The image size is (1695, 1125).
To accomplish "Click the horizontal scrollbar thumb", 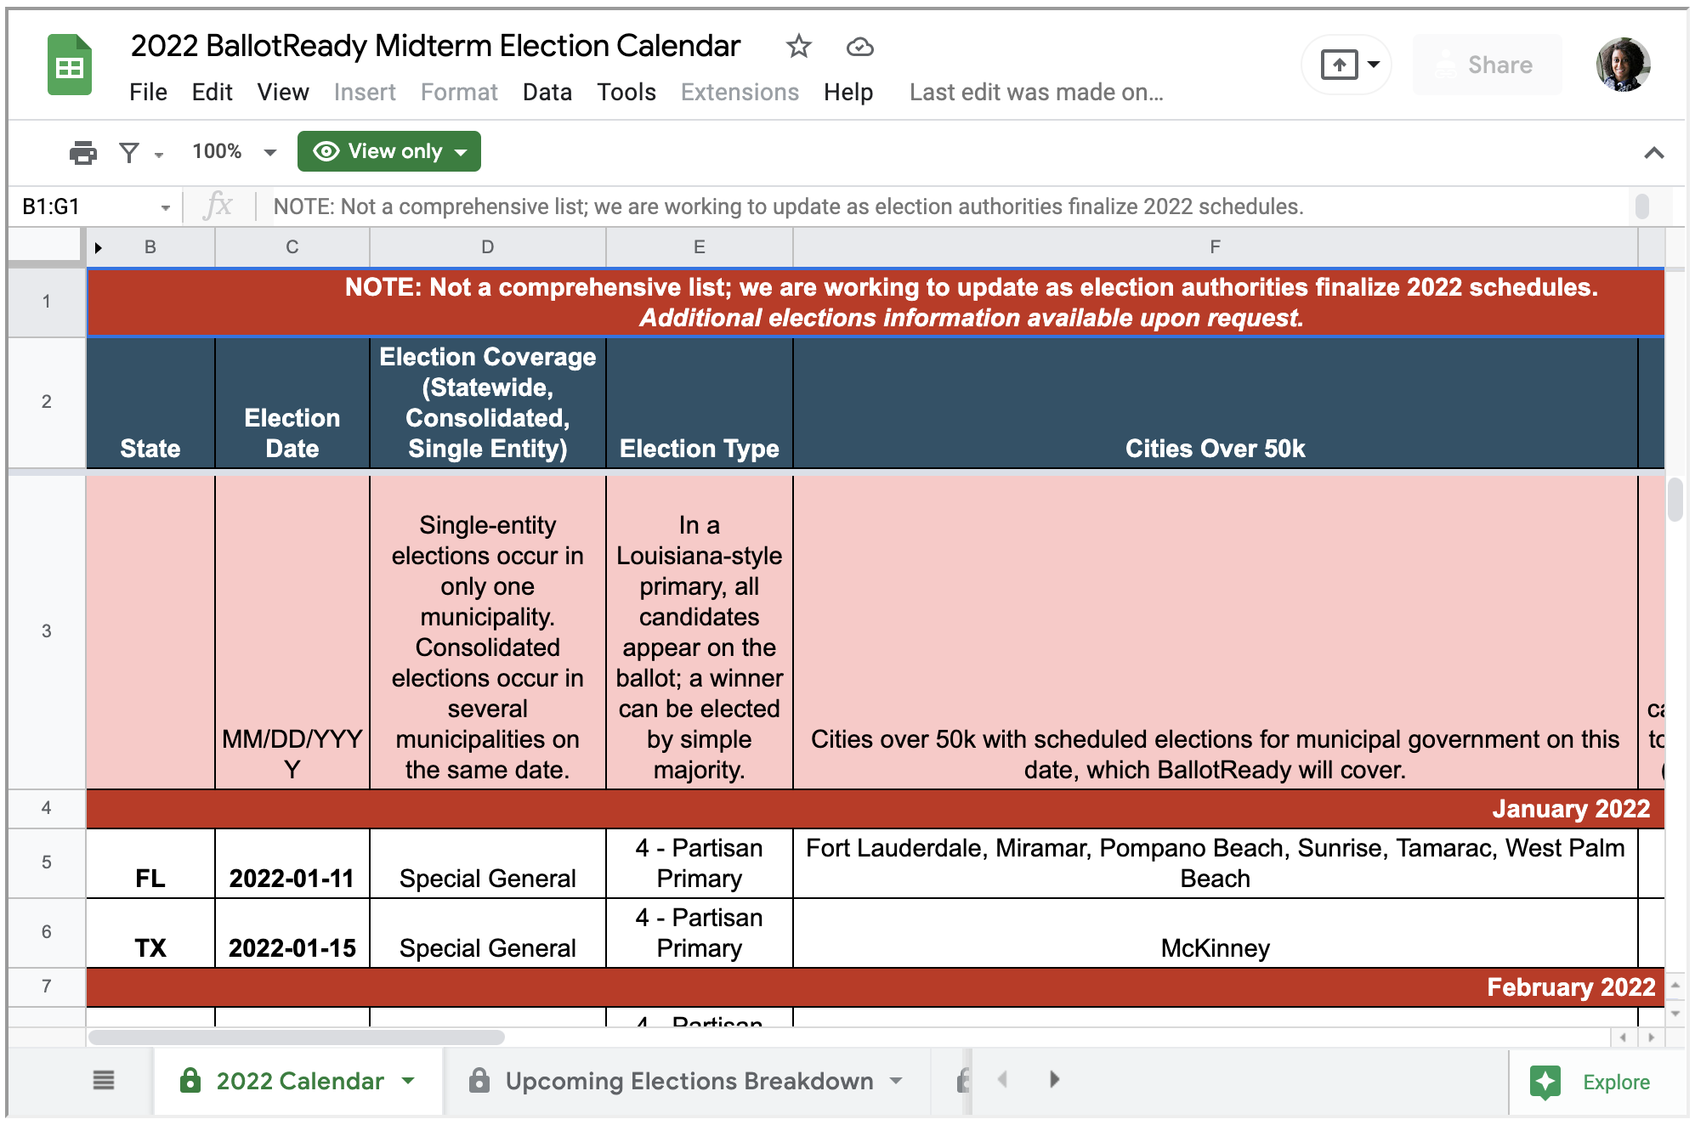I will point(297,1037).
